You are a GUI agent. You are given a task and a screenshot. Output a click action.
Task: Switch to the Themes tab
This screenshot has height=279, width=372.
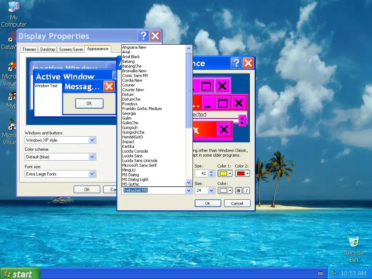[x=29, y=49]
